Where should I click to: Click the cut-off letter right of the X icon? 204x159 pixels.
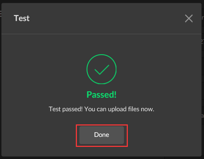[x=203, y=18]
